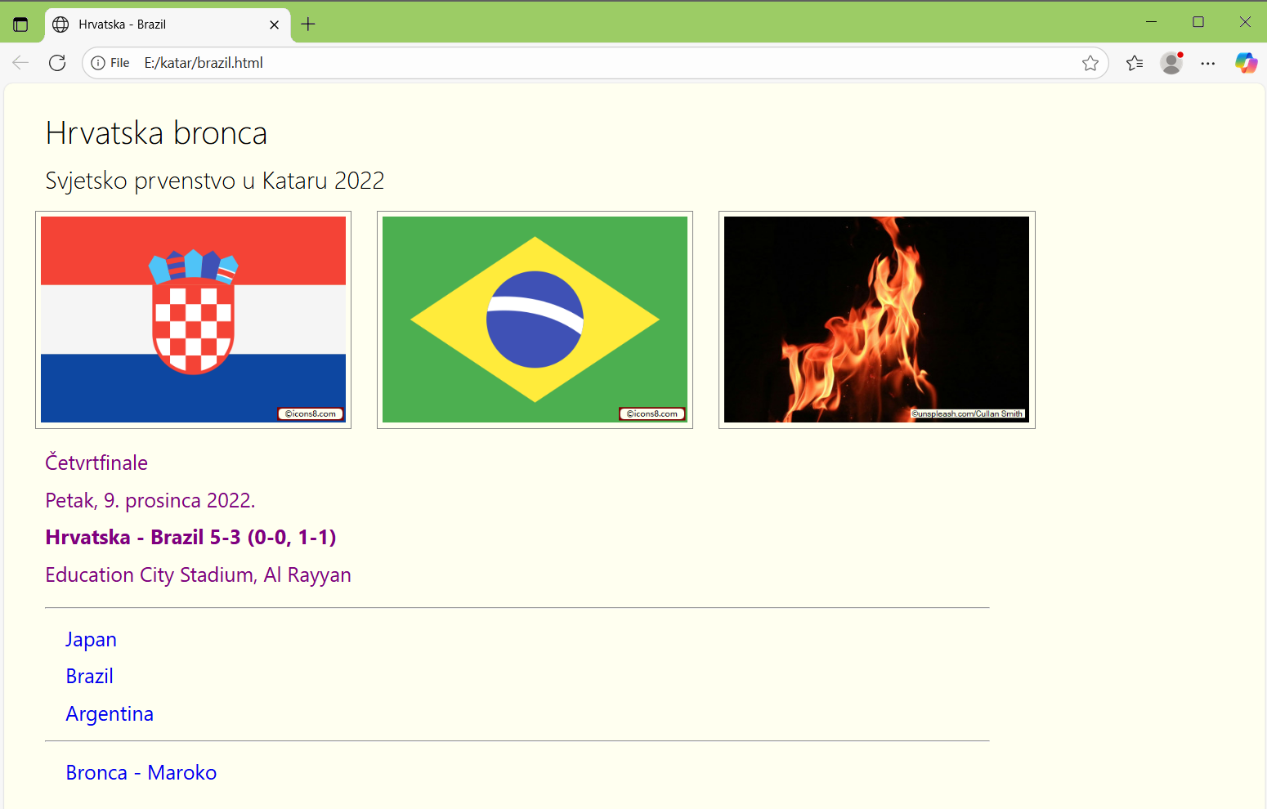Screen dimensions: 1267x809
Task: Click the bold Hrvatska - Brazil 5-3 score text
Action: coord(190,538)
